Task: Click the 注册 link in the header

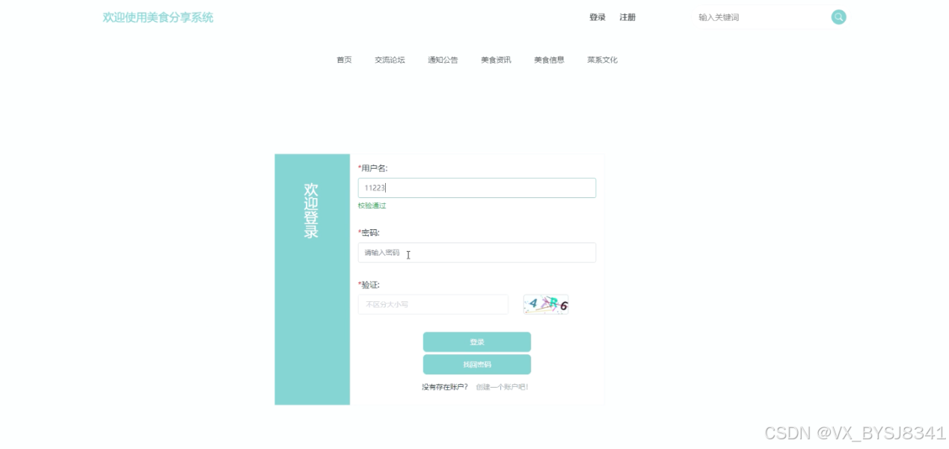Action: pyautogui.click(x=627, y=17)
